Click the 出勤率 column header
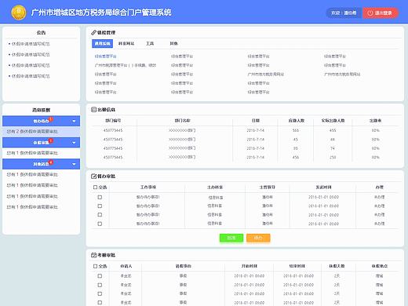Viewport: 408px width, 306px height. (x=375, y=121)
